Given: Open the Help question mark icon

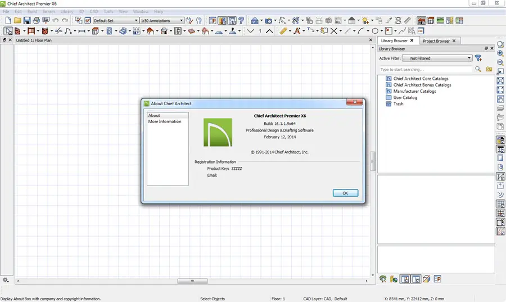Looking at the screenshot, I should (x=241, y=21).
